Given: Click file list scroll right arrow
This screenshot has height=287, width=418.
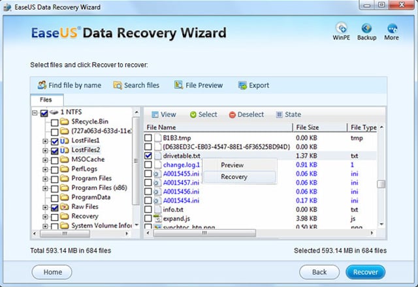Looking at the screenshot, I should pyautogui.click(x=372, y=234).
